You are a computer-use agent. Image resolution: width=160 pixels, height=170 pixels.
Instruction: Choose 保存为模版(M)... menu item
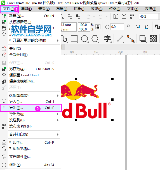(x=30, y=81)
